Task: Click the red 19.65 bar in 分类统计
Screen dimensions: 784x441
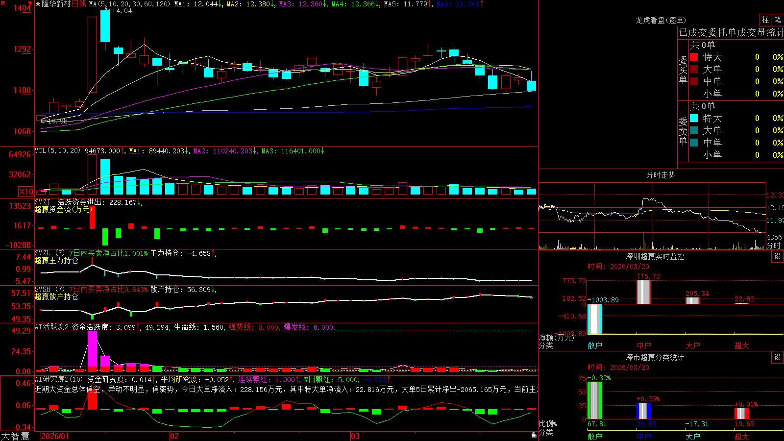Action: coord(742,414)
